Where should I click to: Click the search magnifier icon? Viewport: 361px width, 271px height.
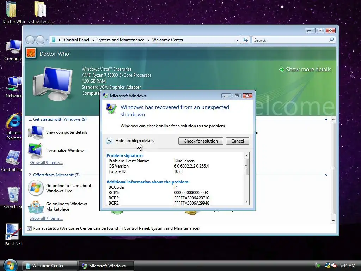tap(331, 40)
